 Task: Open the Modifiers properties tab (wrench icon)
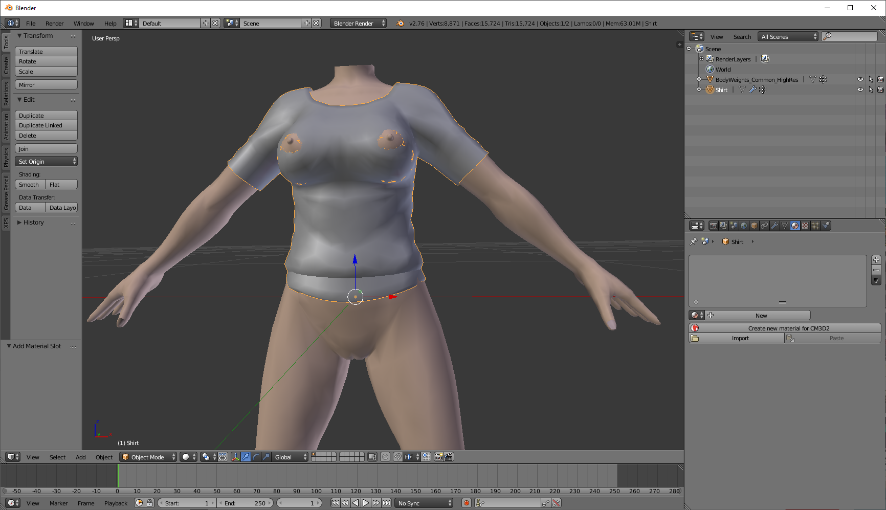[x=774, y=226]
